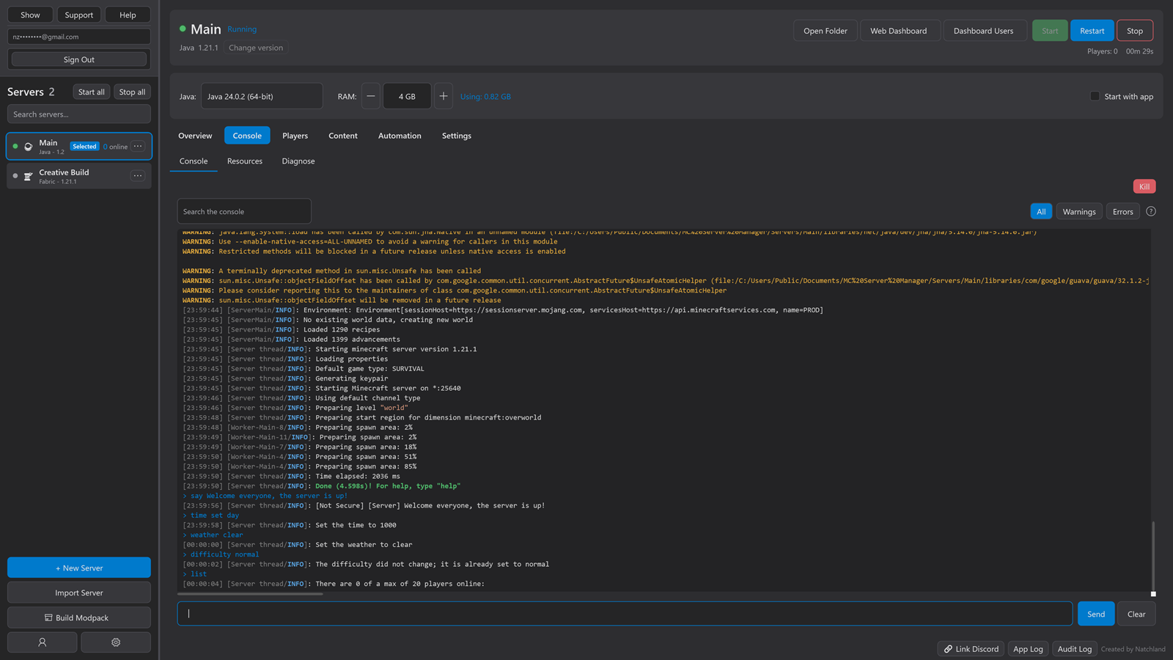Switch to Resources sub-tab
Viewport: 1173px width, 660px height.
245,161
